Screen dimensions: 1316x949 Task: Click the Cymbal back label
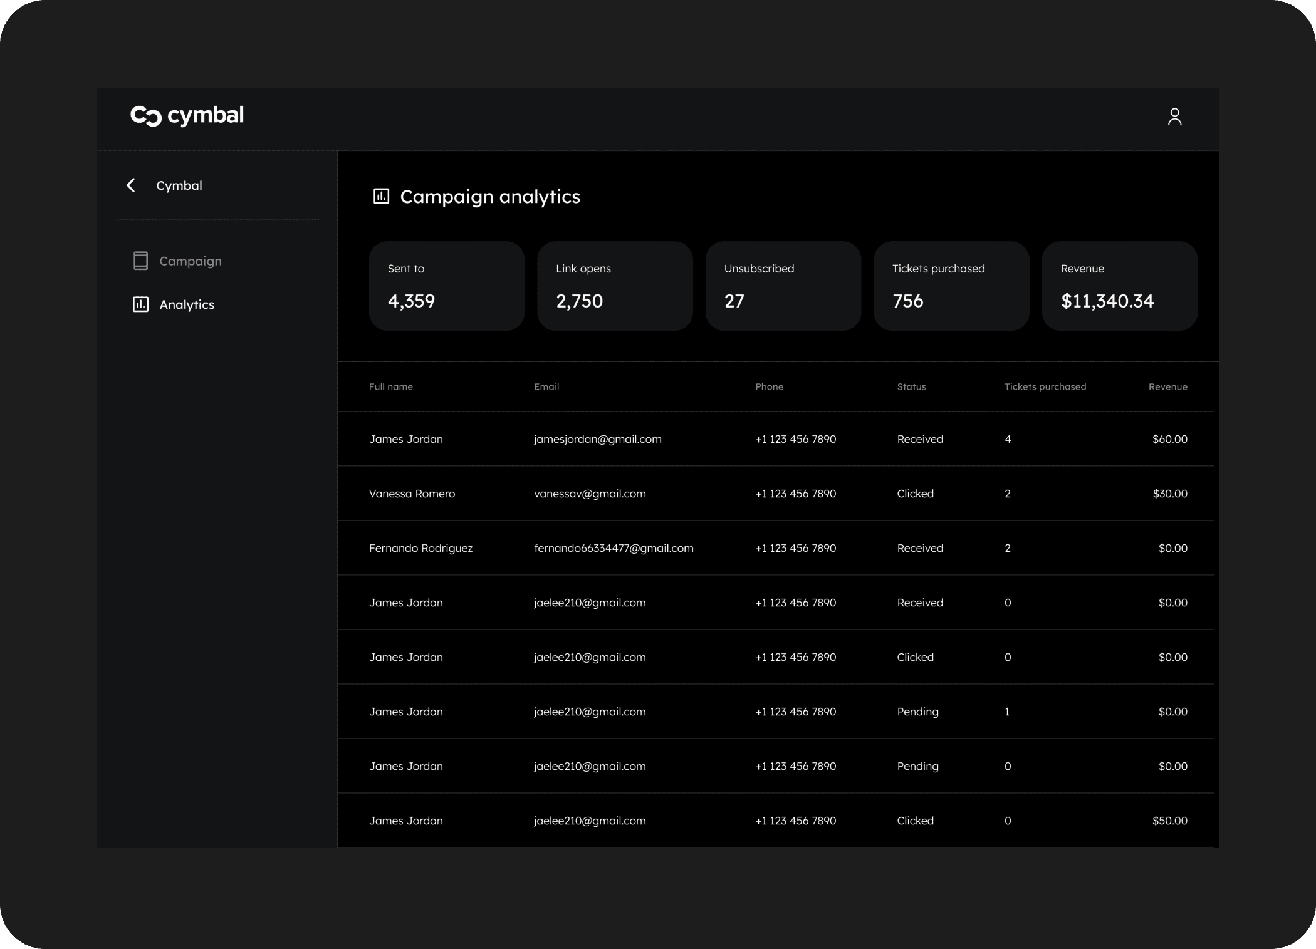point(179,185)
